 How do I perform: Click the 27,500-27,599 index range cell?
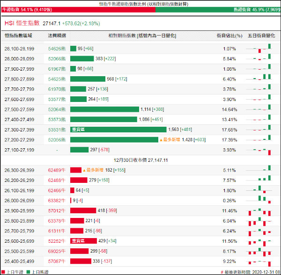click(x=19, y=109)
